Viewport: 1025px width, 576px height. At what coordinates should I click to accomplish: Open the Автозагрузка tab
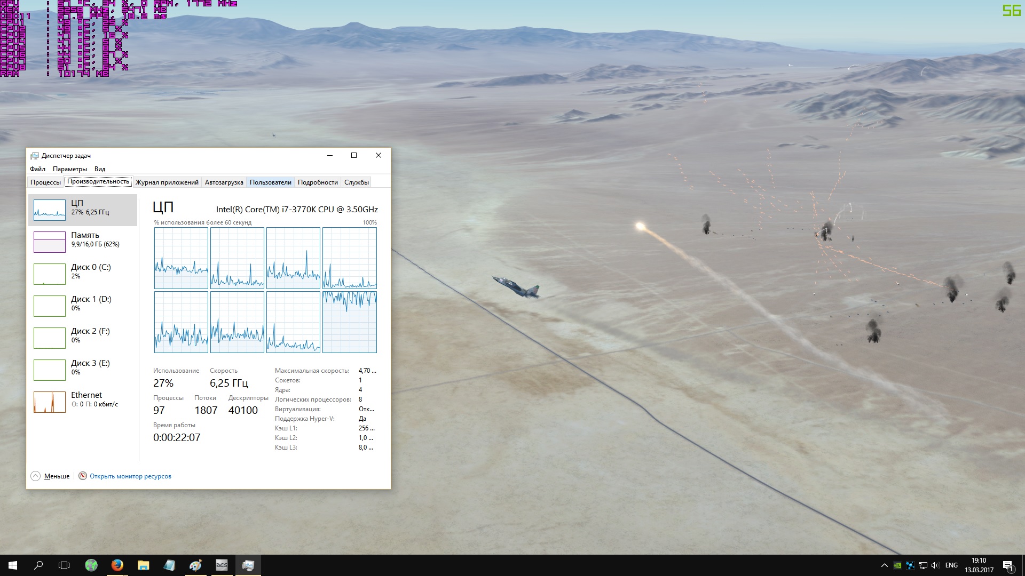tap(224, 182)
